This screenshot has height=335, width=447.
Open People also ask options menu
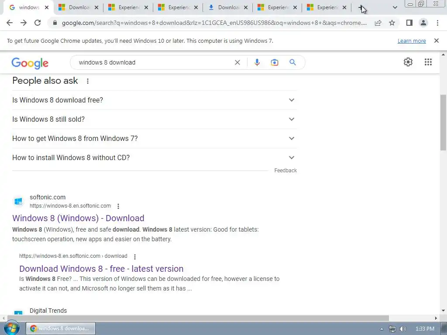(88, 81)
